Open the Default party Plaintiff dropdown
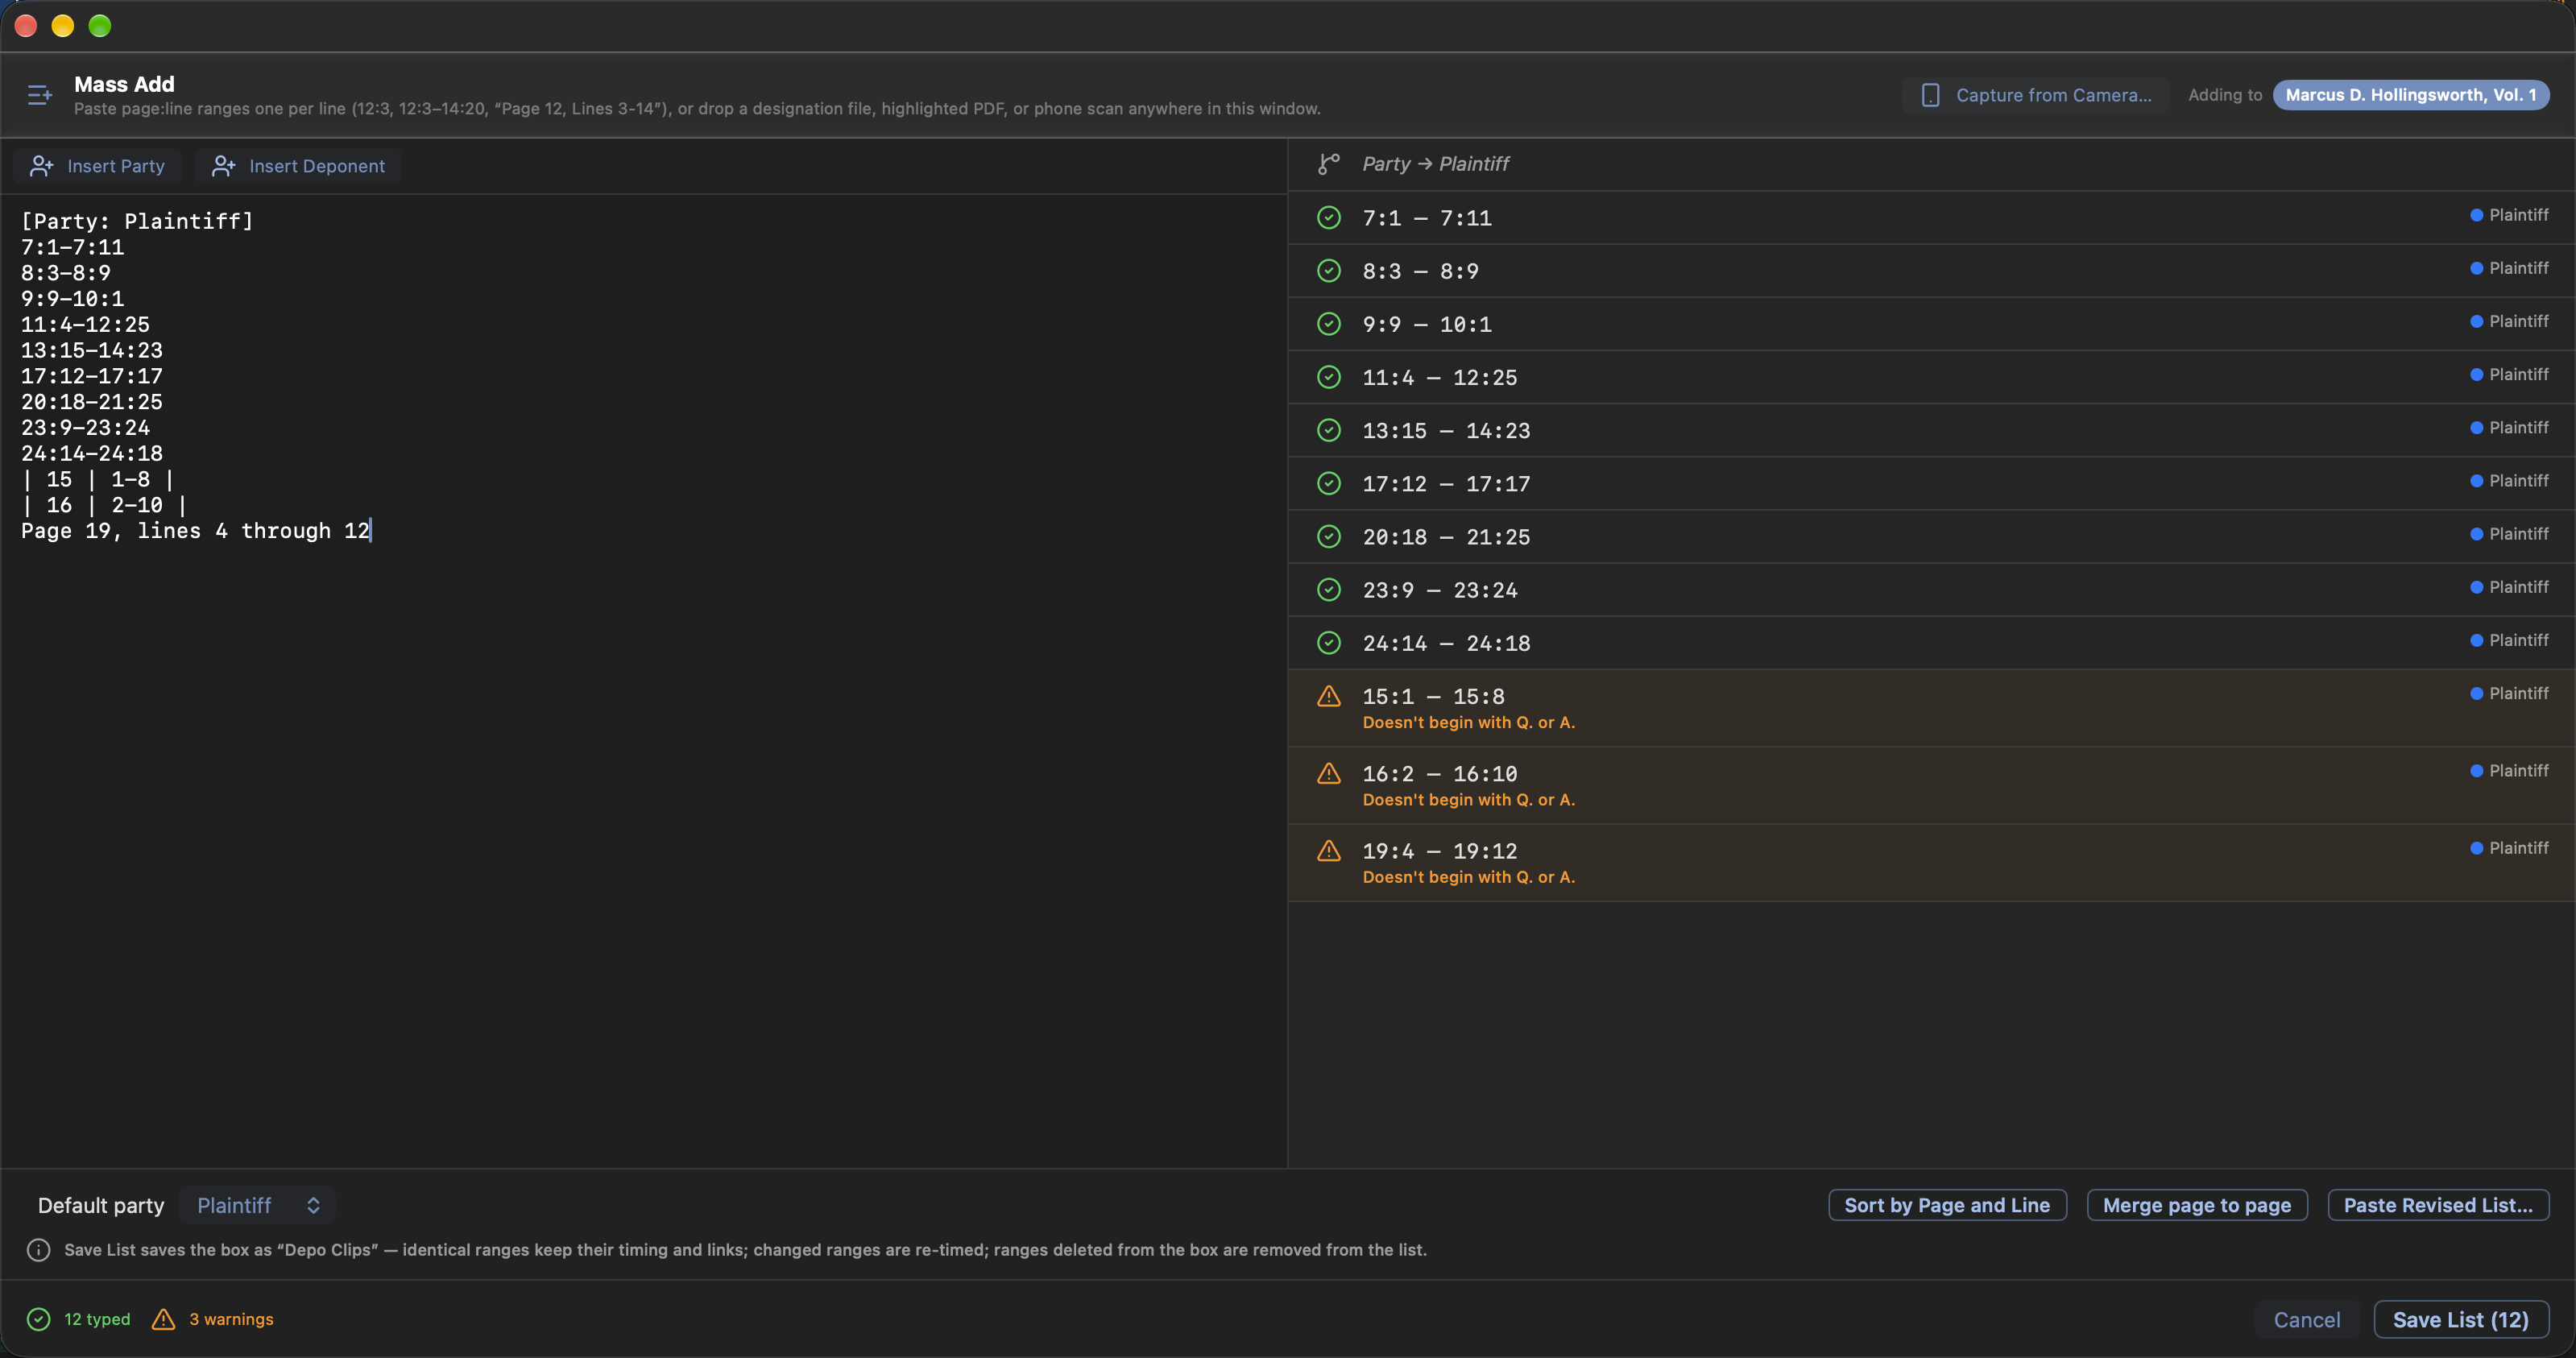Screen dimensions: 2576x1358 pyautogui.click(x=257, y=1205)
